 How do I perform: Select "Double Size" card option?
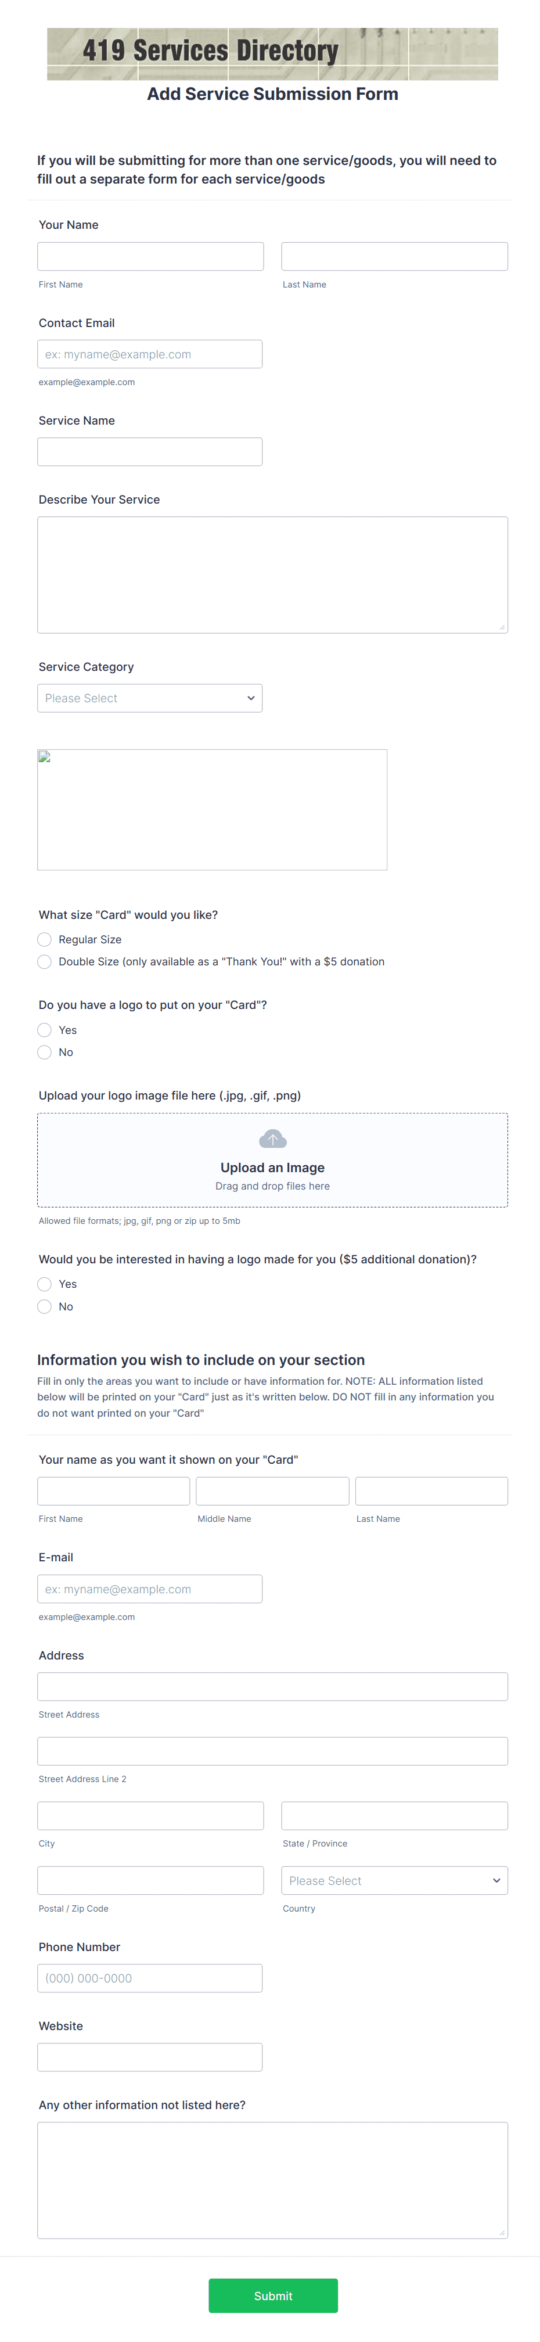point(45,961)
